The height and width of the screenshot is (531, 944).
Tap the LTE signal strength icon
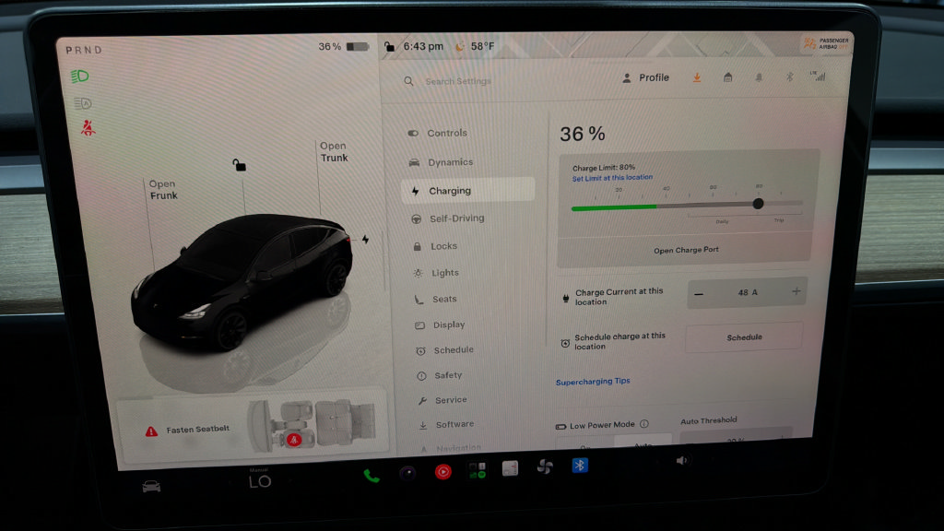tap(819, 76)
